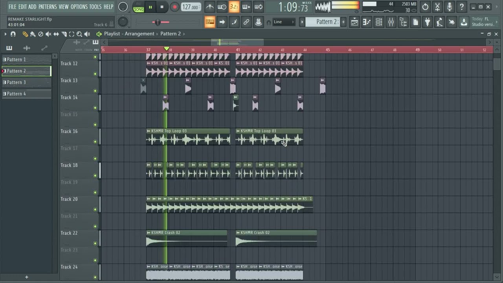
Task: Mute Track 20 with green dot
Action: pos(95,209)
